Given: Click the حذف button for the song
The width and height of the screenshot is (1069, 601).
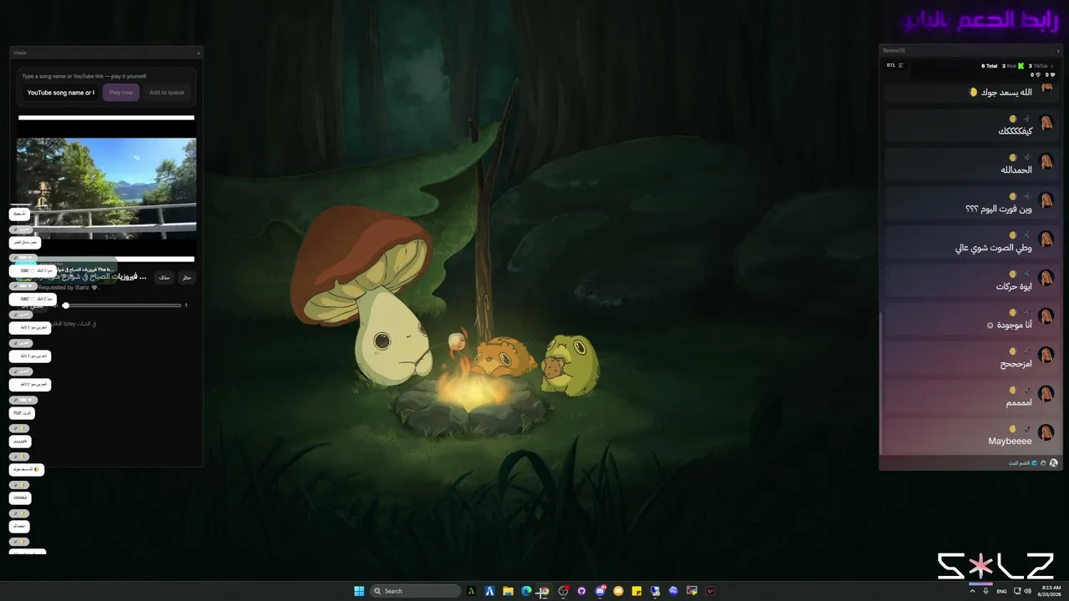Looking at the screenshot, I should click(165, 276).
